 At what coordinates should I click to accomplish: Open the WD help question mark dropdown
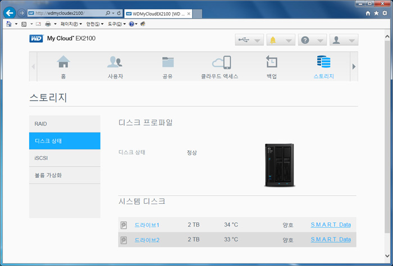[312, 40]
